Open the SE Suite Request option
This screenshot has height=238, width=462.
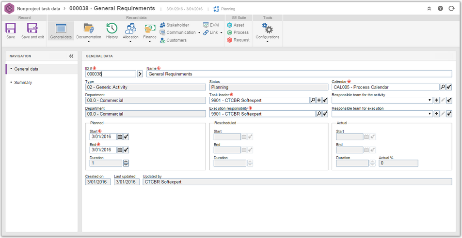[x=239, y=40]
